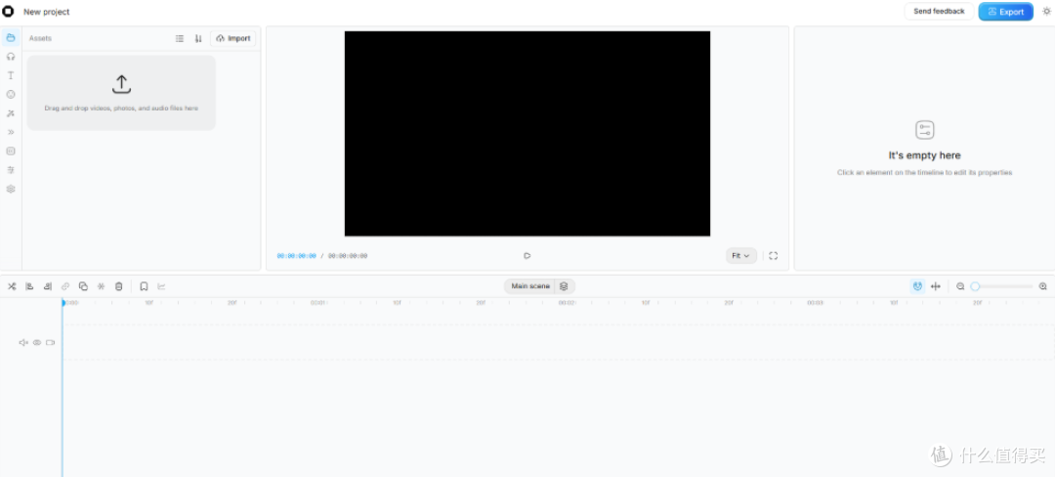Image resolution: width=1055 pixels, height=477 pixels.
Task: Click the upload arrow in drop zone
Action: (x=121, y=84)
